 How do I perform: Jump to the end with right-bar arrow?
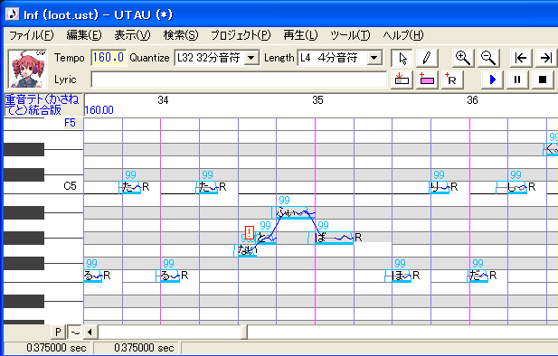(x=546, y=58)
